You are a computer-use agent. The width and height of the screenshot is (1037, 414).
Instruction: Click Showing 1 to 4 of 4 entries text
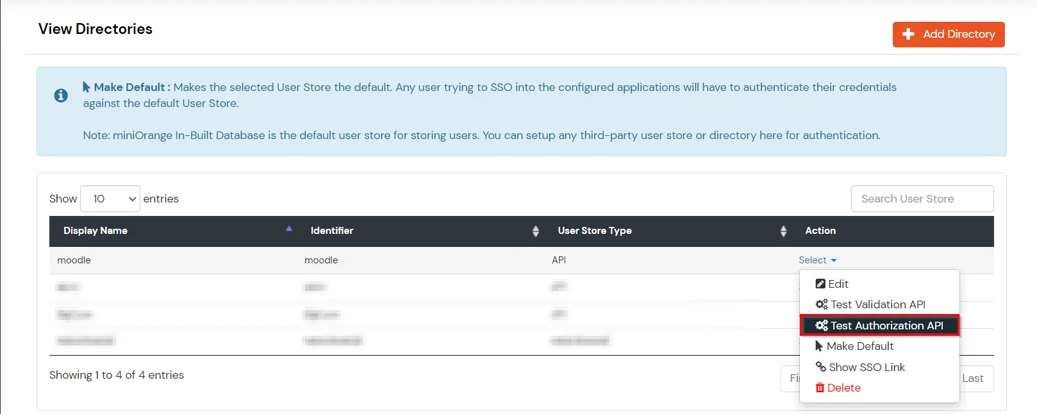click(117, 375)
